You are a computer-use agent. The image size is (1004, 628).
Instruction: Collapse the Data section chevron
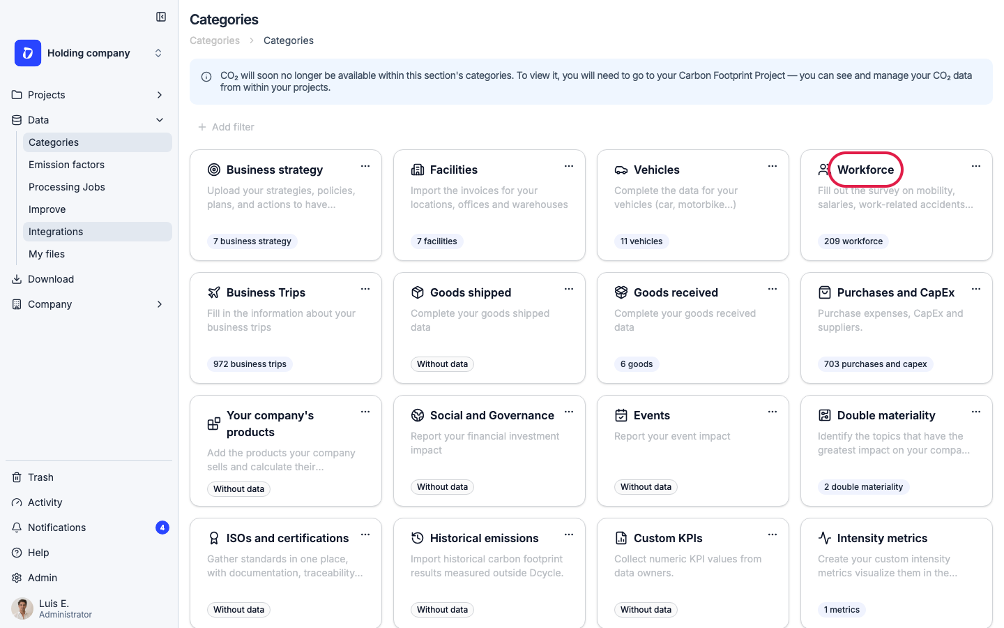click(x=160, y=120)
